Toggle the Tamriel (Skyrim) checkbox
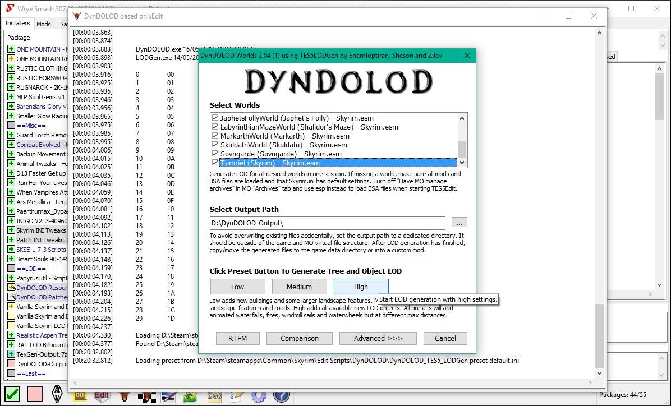 pos(215,163)
